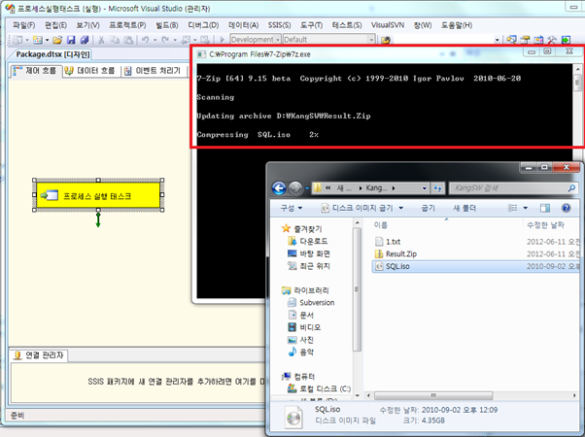Switch to the 이벤트 처리기 tab
This screenshot has width=585, height=437.
coord(153,71)
